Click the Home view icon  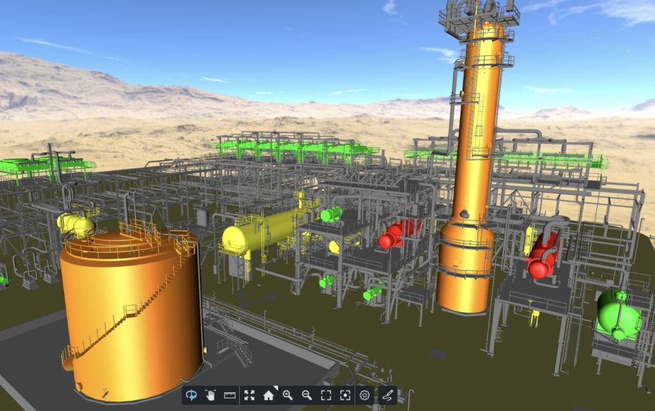pyautogui.click(x=269, y=396)
